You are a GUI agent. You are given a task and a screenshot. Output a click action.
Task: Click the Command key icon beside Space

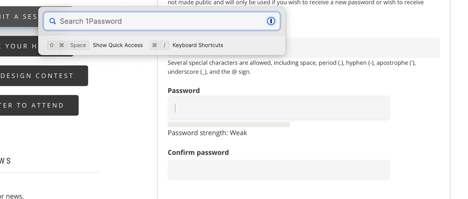click(x=61, y=45)
